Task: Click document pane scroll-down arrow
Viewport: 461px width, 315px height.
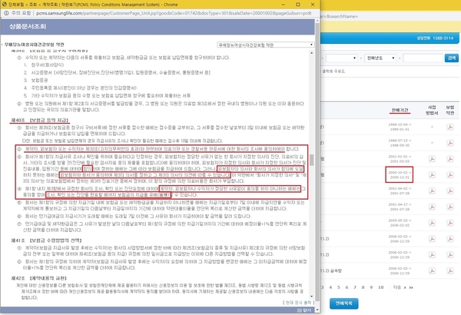Action: tap(311, 297)
